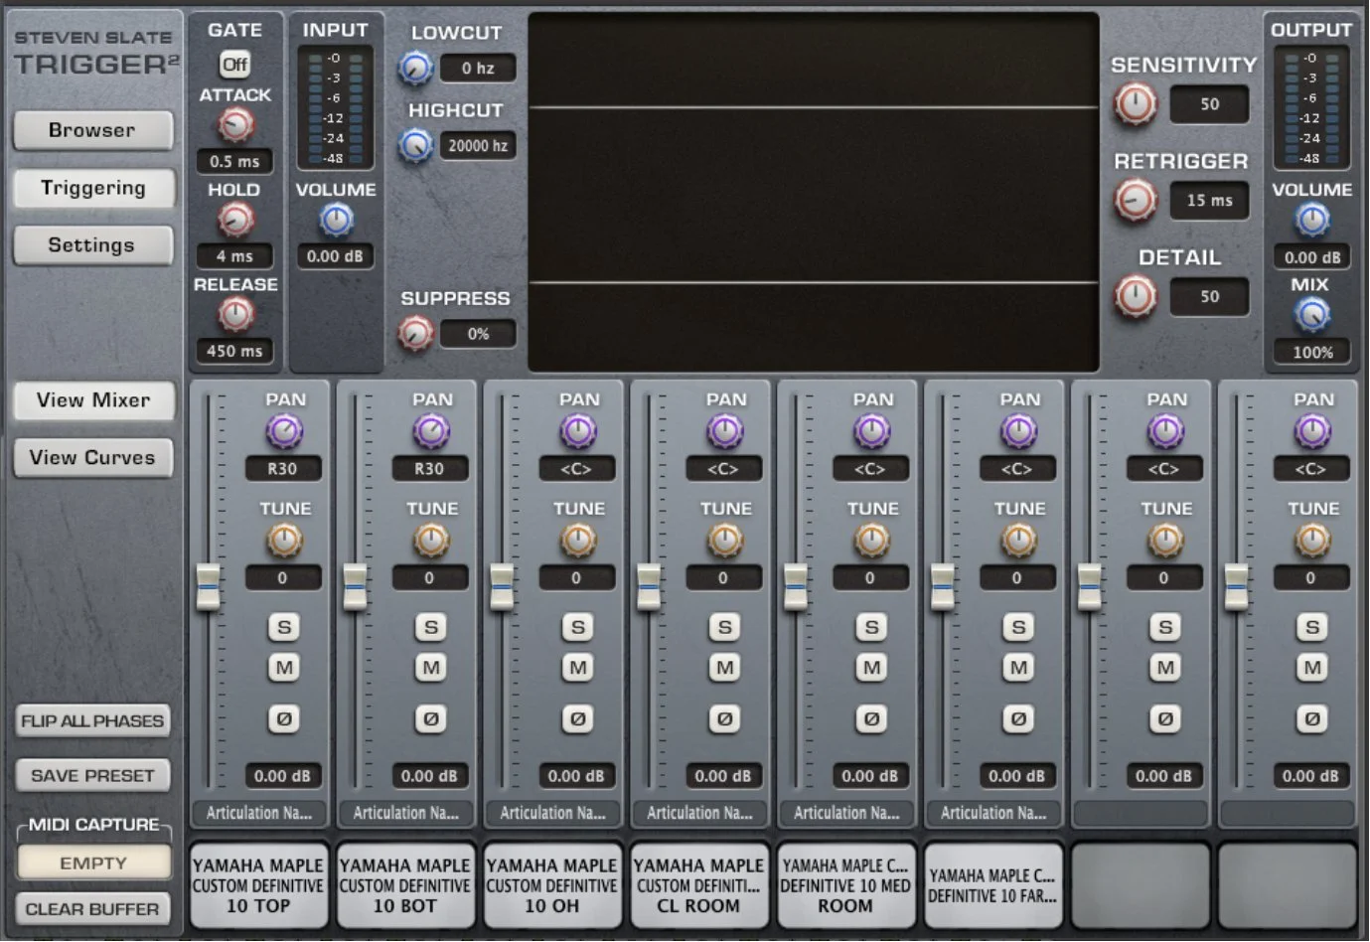Screen dimensions: 1370x942
Task: Select the Yamaha Maple CL ROOM sample slot
Action: (x=699, y=885)
